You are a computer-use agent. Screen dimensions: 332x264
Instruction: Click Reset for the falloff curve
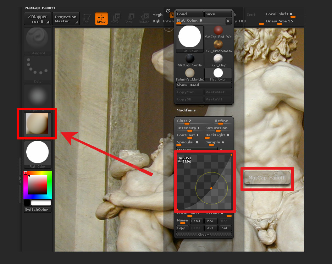coord(196,221)
